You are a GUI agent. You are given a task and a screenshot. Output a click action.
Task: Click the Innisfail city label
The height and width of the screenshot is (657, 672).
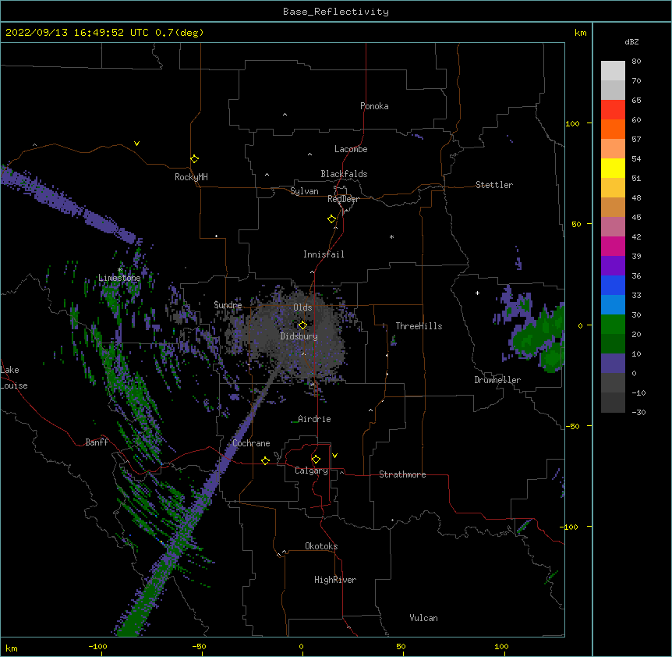(x=324, y=254)
